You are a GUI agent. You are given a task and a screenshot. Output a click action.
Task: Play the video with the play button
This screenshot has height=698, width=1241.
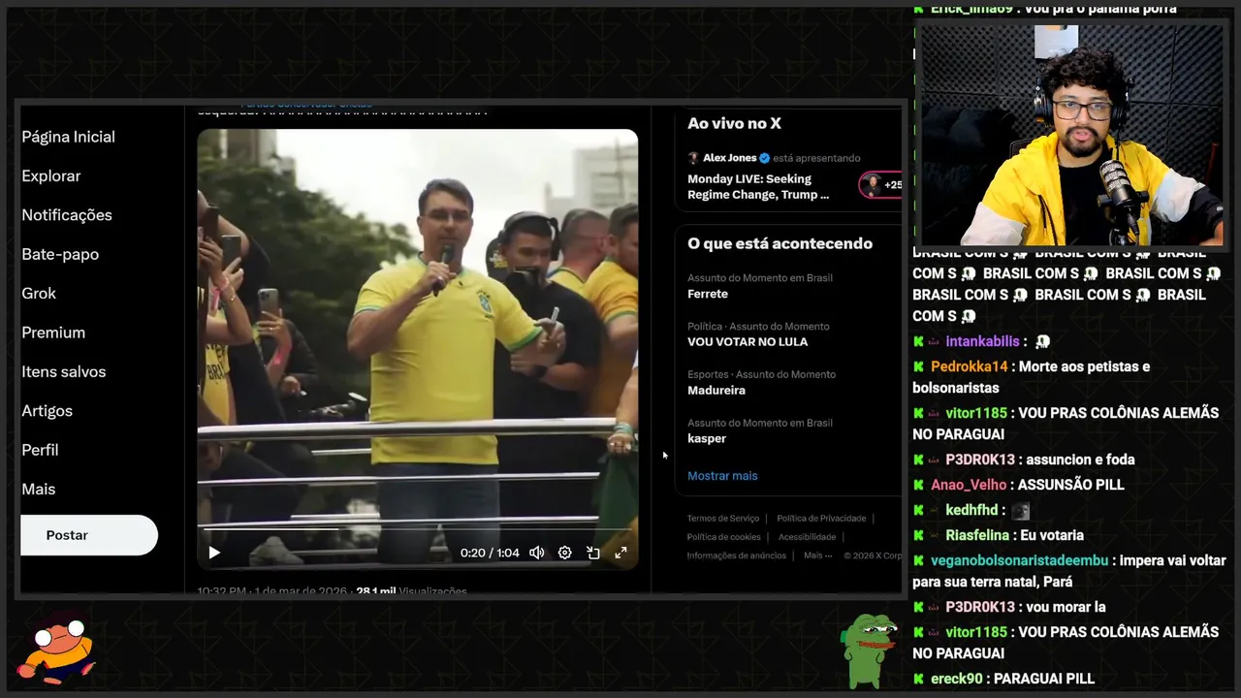214,553
